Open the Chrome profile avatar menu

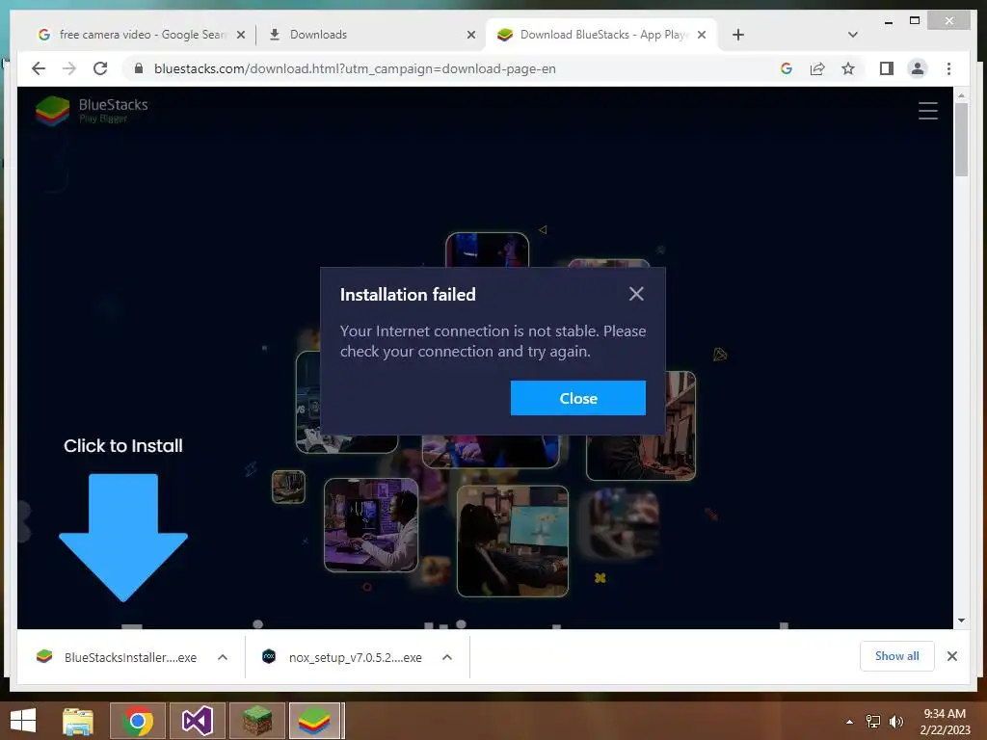click(918, 68)
